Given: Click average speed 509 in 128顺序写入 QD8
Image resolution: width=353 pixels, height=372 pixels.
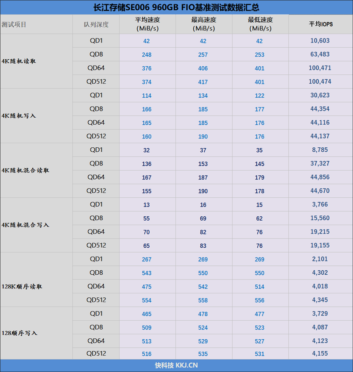Looking at the screenshot, I should pos(146,328).
